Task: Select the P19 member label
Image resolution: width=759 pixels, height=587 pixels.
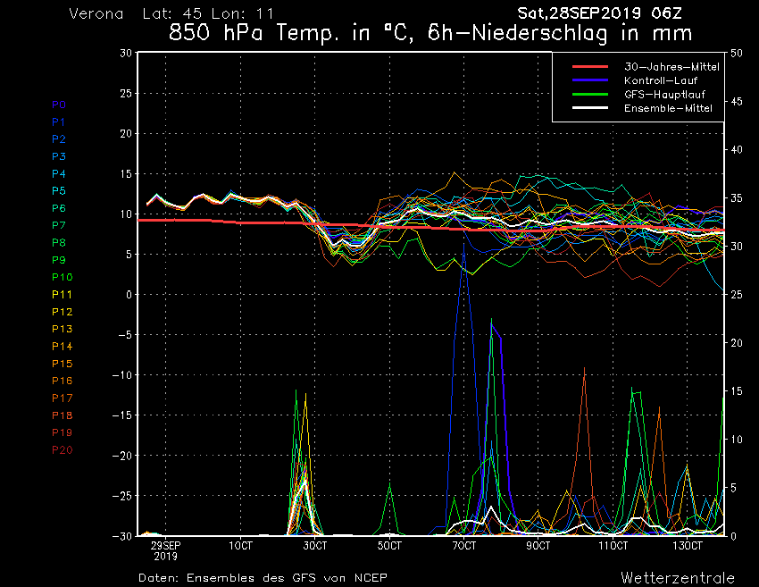Action: coord(62,432)
